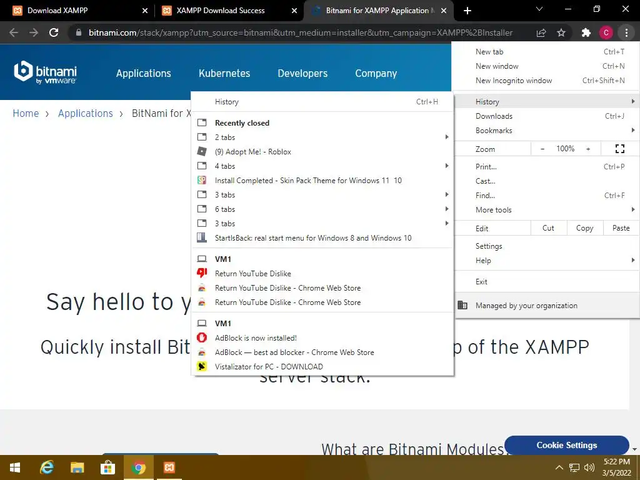Click the browser forward arrow
Image resolution: width=640 pixels, height=480 pixels.
pyautogui.click(x=34, y=32)
